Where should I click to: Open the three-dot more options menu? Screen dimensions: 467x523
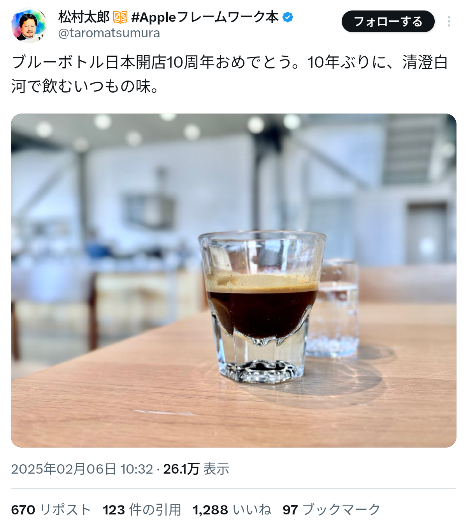point(449,21)
